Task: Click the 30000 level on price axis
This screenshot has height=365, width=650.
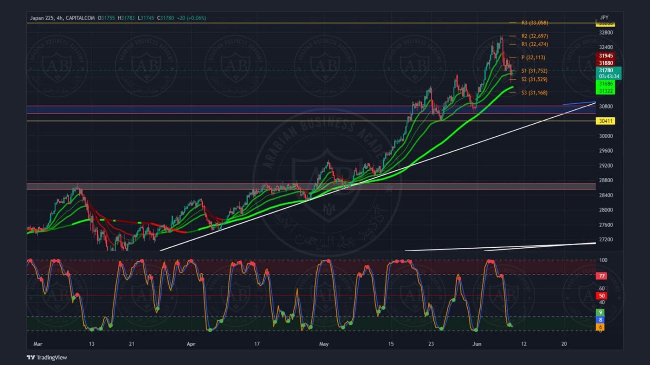Action: coord(606,136)
